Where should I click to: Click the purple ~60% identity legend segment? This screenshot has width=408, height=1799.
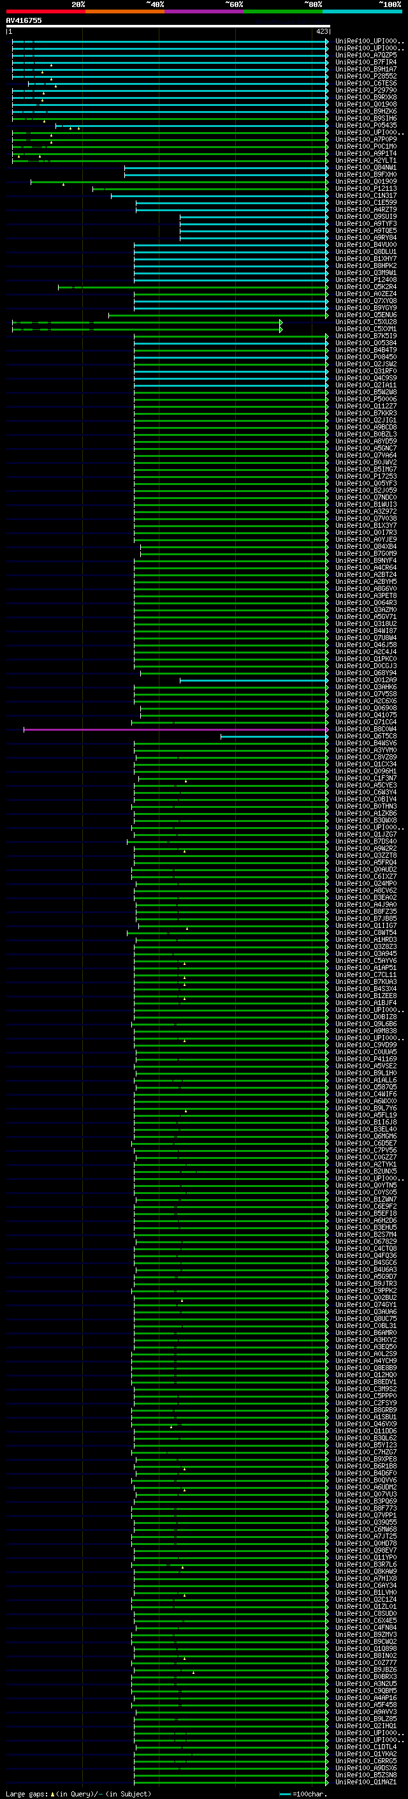203,11
